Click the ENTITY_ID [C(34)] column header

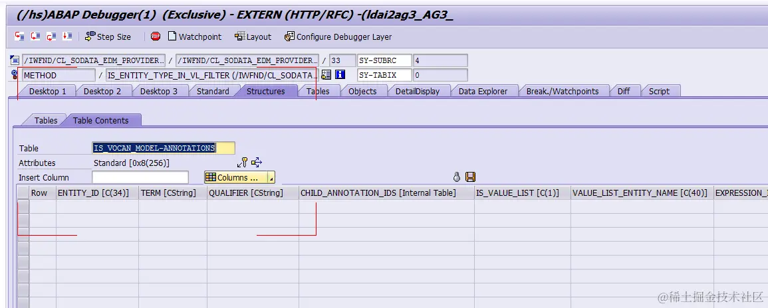tap(98, 193)
